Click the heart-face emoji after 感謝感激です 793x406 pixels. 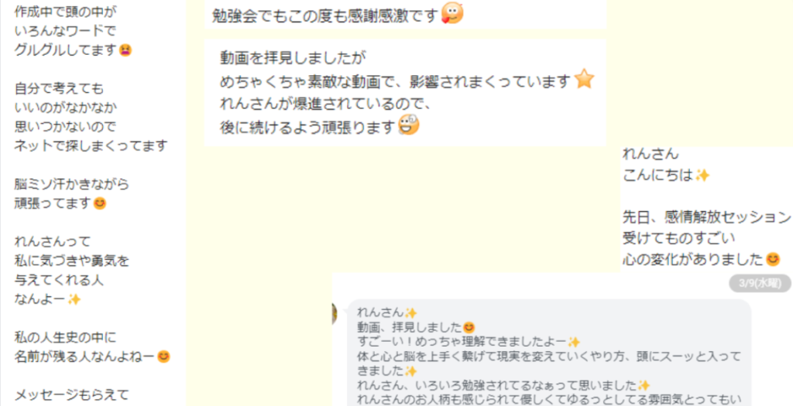[452, 13]
